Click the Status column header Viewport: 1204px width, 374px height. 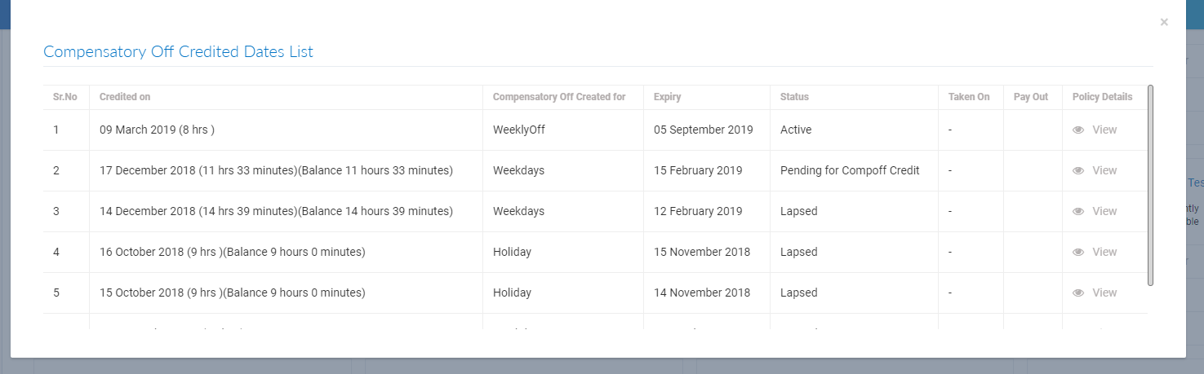point(794,97)
